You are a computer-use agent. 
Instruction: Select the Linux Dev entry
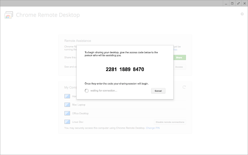click(77, 122)
